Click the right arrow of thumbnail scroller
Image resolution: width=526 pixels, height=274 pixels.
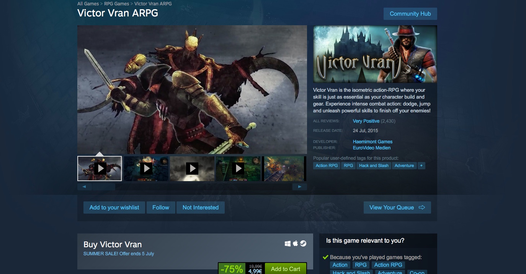pyautogui.click(x=300, y=187)
